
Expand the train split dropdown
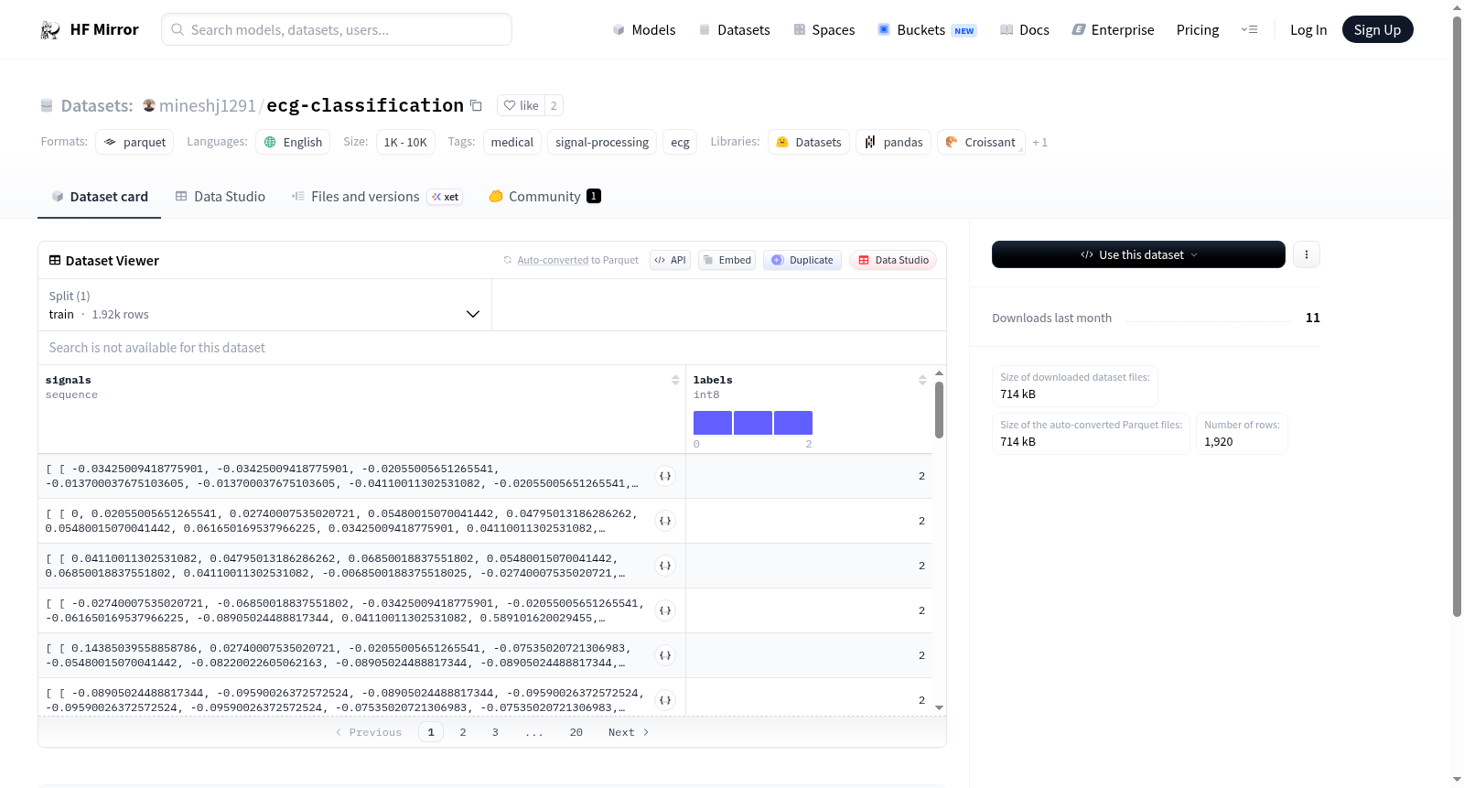coord(264,305)
